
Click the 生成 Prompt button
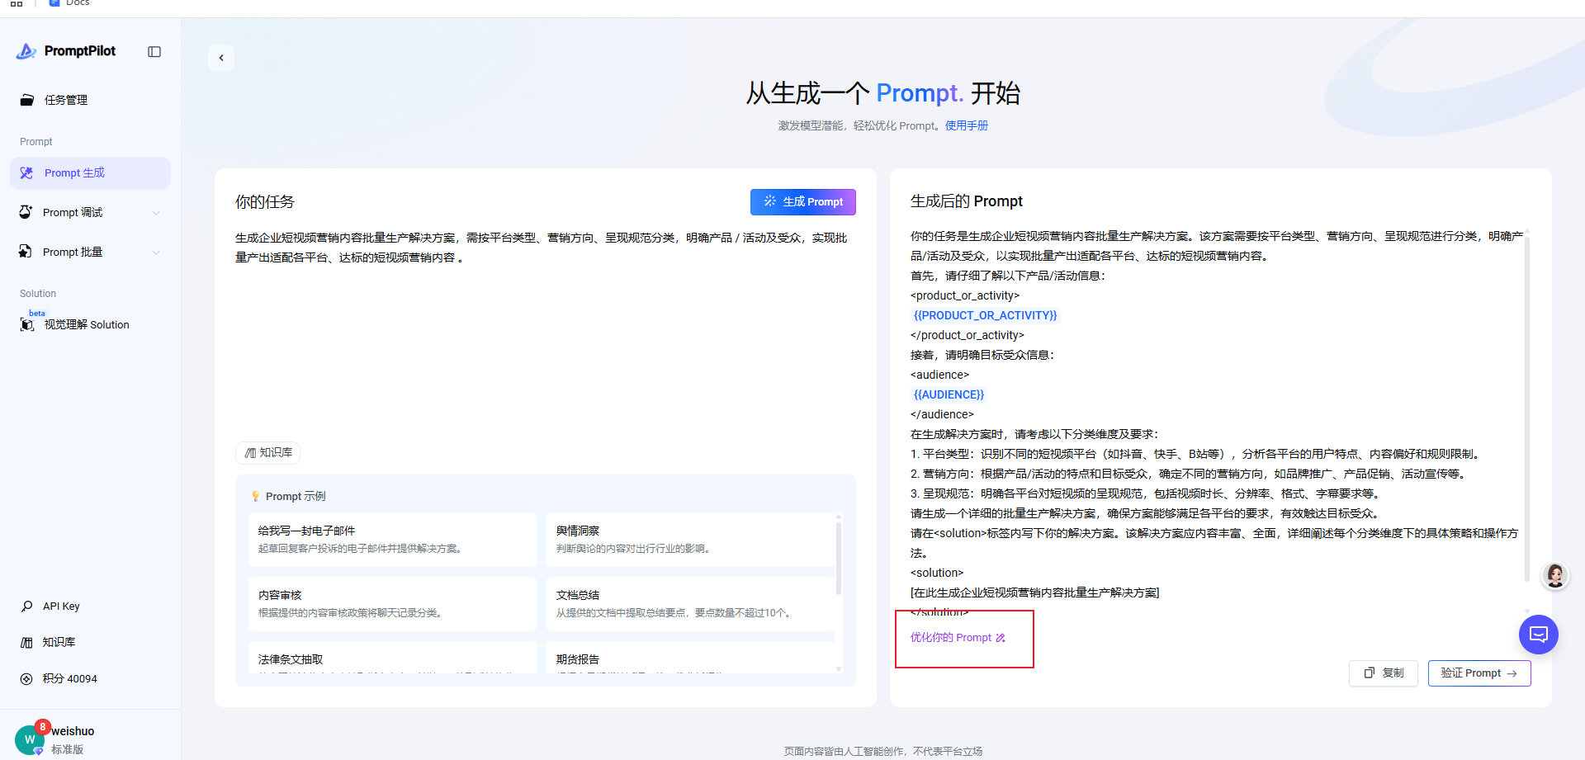tap(802, 202)
